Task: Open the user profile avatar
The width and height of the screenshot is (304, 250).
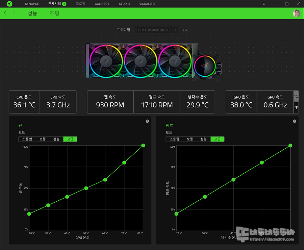Action: (x=297, y=13)
